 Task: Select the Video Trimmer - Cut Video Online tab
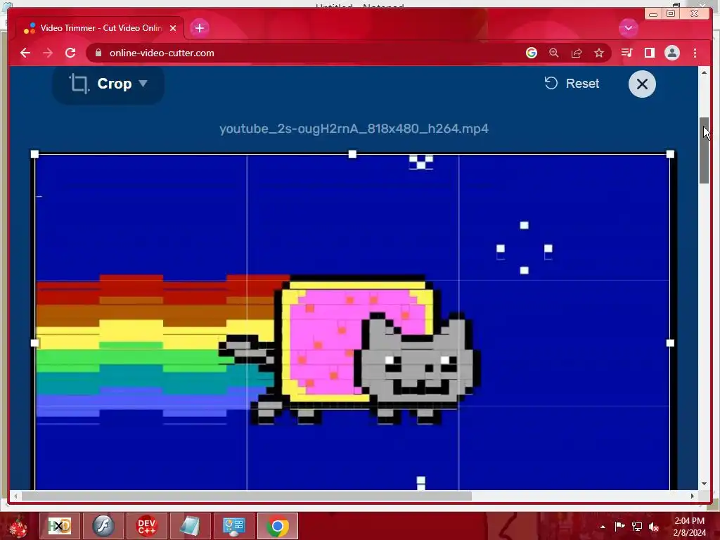(x=100, y=28)
